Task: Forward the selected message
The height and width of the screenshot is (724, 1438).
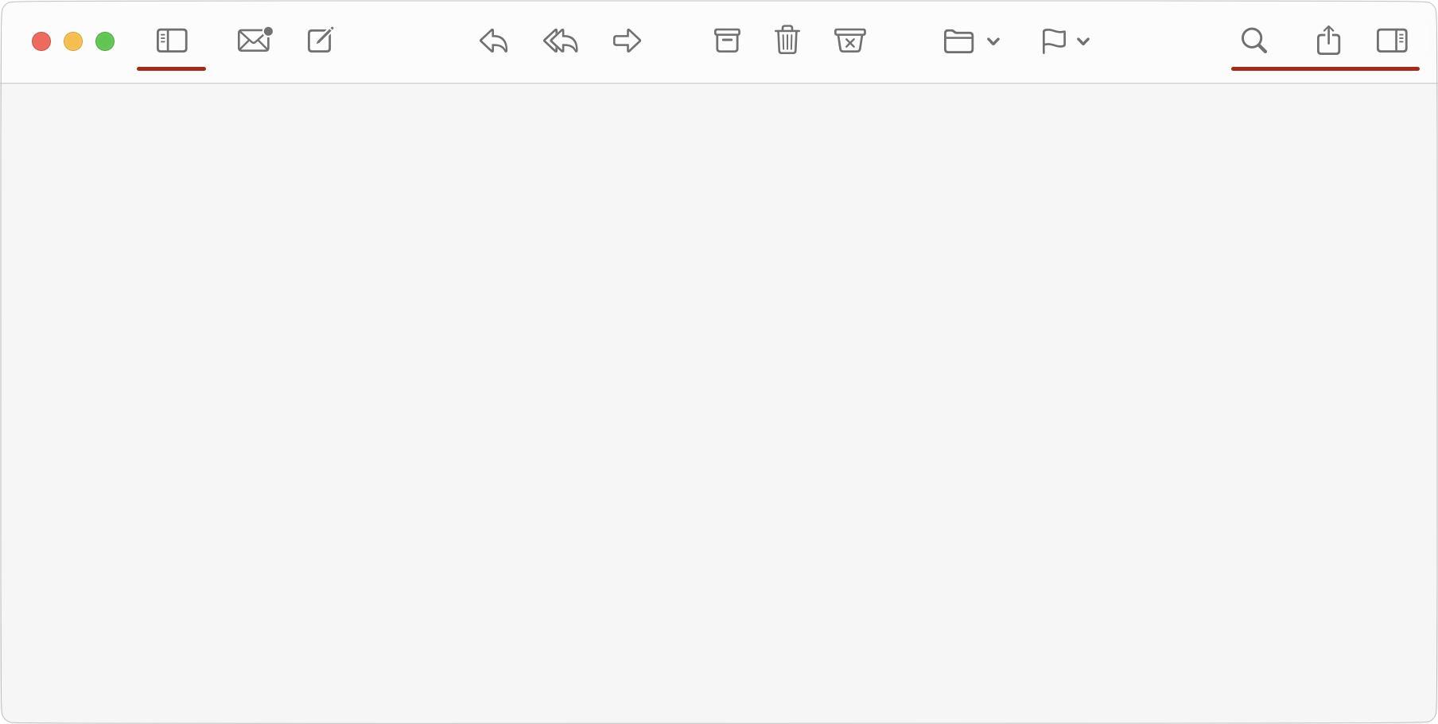Action: 628,41
